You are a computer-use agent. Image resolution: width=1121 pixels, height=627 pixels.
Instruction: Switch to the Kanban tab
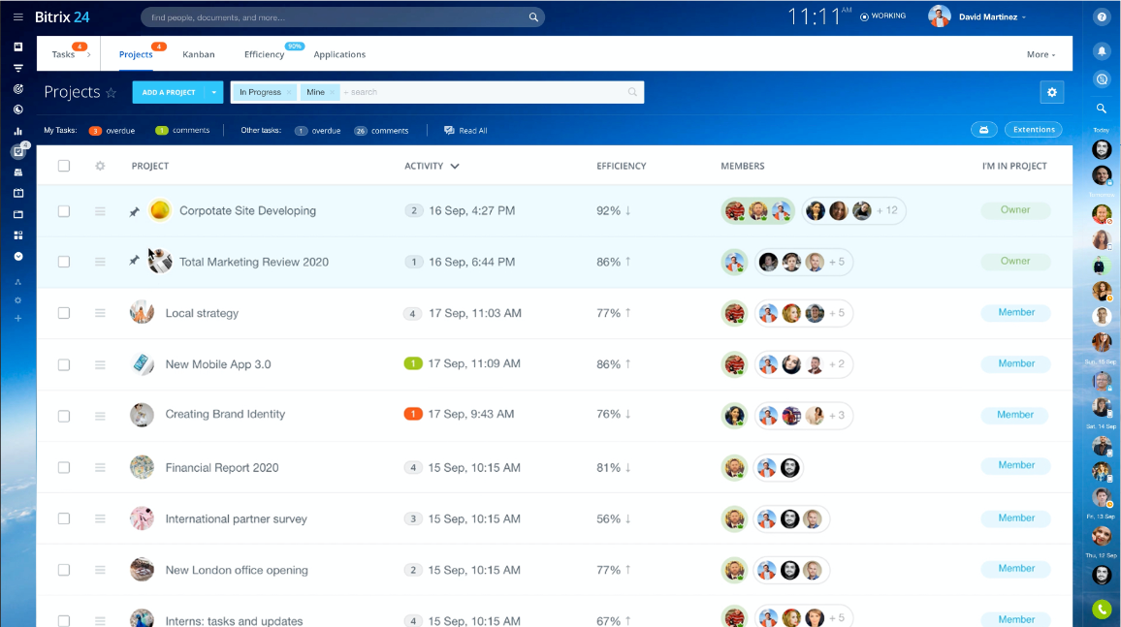198,54
